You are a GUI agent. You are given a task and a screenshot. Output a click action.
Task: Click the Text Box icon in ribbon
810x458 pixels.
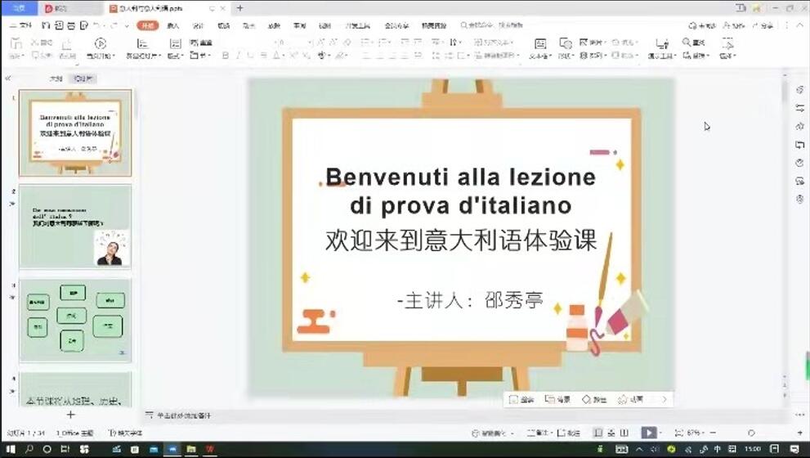[x=540, y=43]
